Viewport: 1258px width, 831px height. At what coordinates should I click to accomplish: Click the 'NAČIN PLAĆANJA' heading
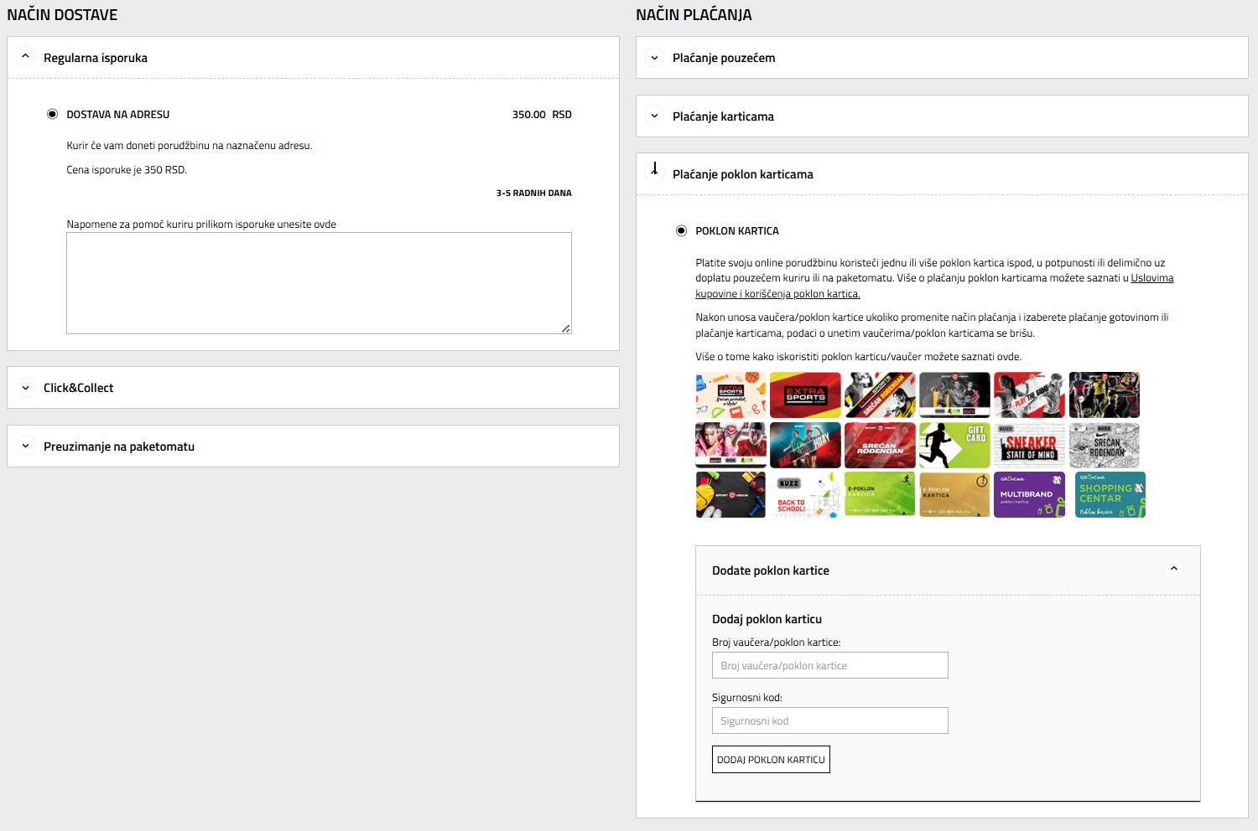click(694, 15)
